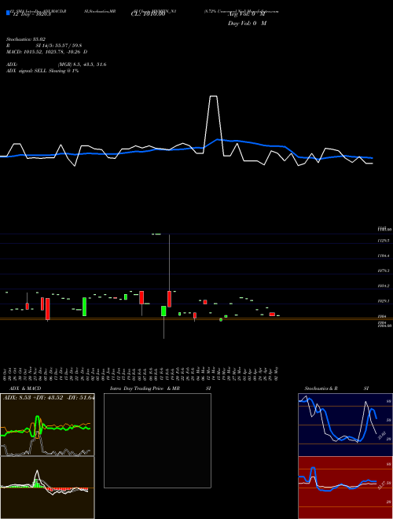Screen dimensions: 393x519
Task: Click the 'Stochastics & R' panel title
Action: tap(321, 388)
